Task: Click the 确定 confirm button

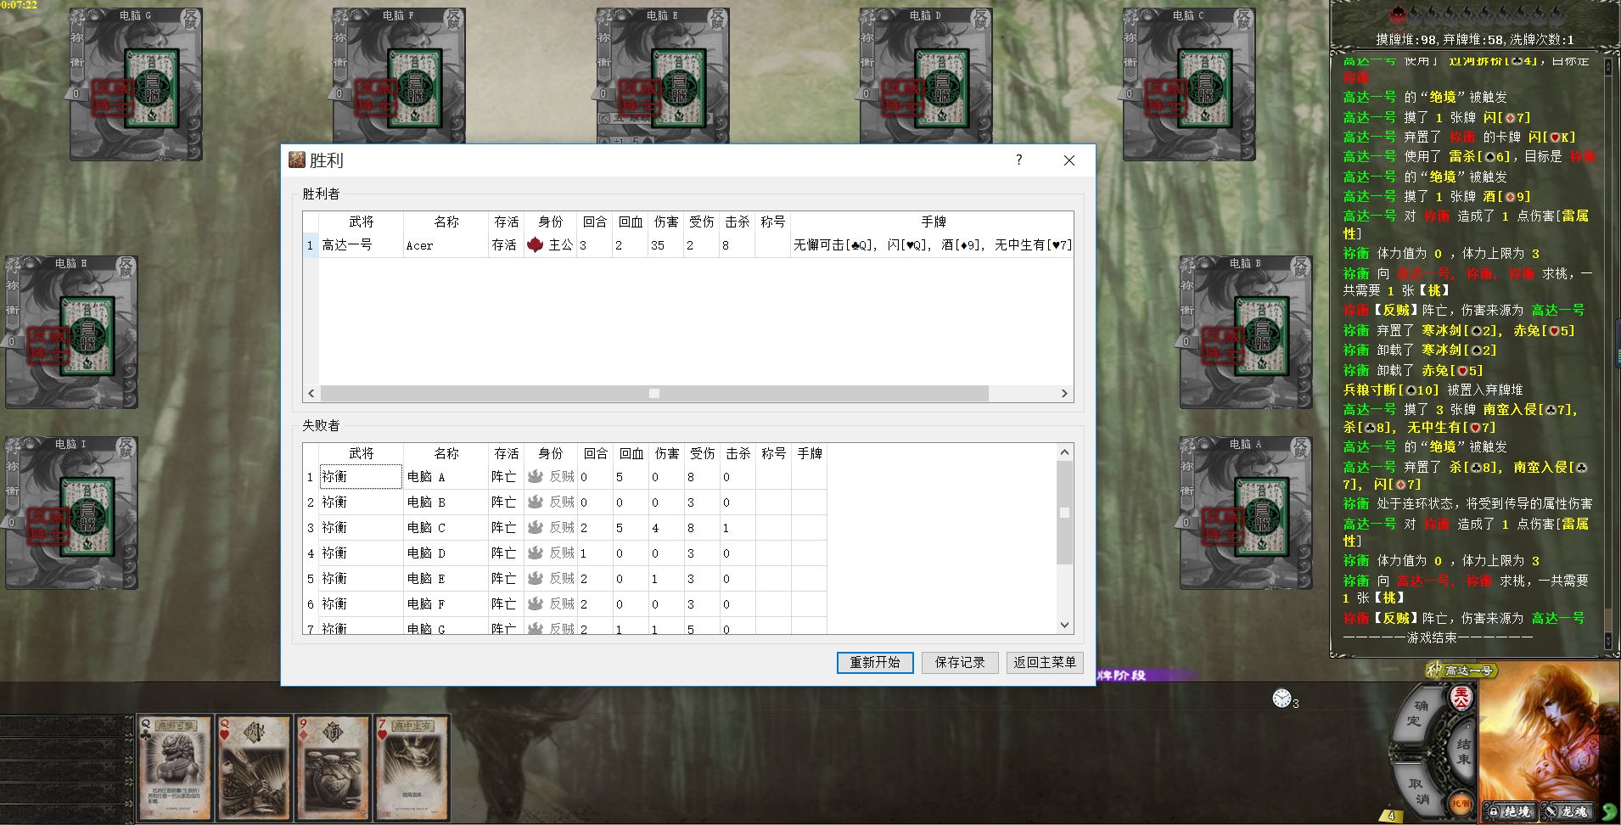Action: point(1416,713)
